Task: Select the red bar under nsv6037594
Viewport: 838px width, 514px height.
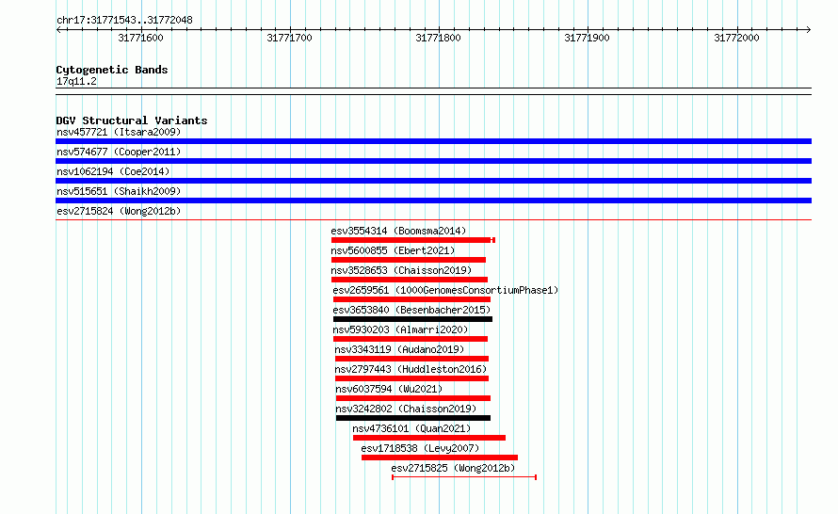Action: pos(413,398)
